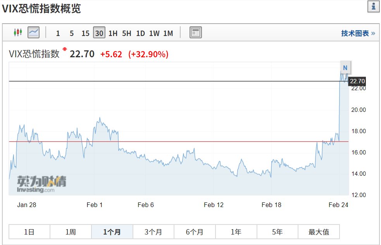Image resolution: width=381 pixels, height=245 pixels.
Task: Set chart interval to 1 minute
Action: pyautogui.click(x=58, y=33)
